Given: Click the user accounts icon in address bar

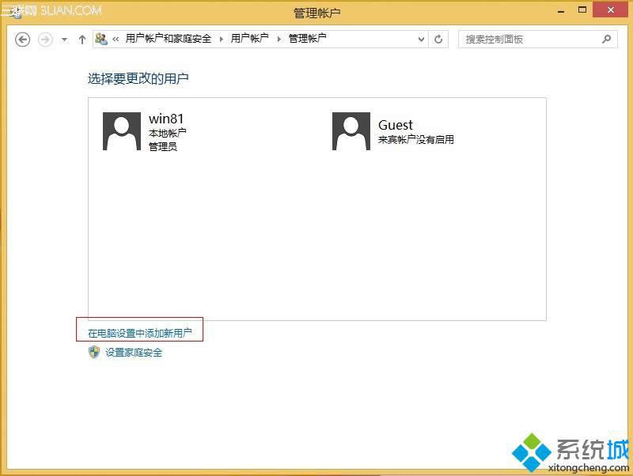Looking at the screenshot, I should click(x=102, y=39).
